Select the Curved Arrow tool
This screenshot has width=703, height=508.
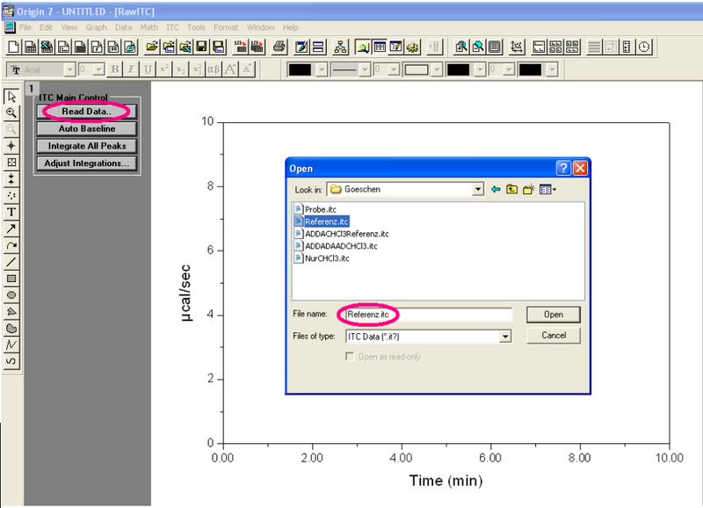[x=11, y=245]
